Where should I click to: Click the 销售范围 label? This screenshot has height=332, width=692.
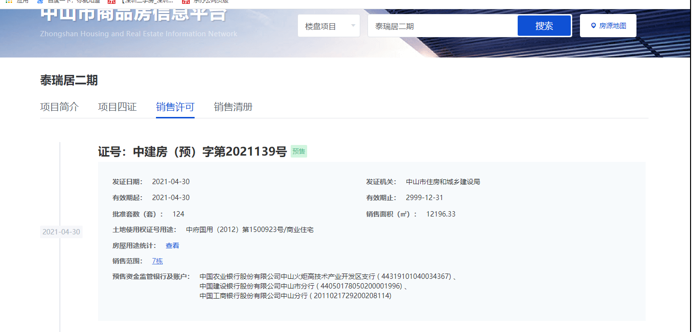(x=127, y=261)
